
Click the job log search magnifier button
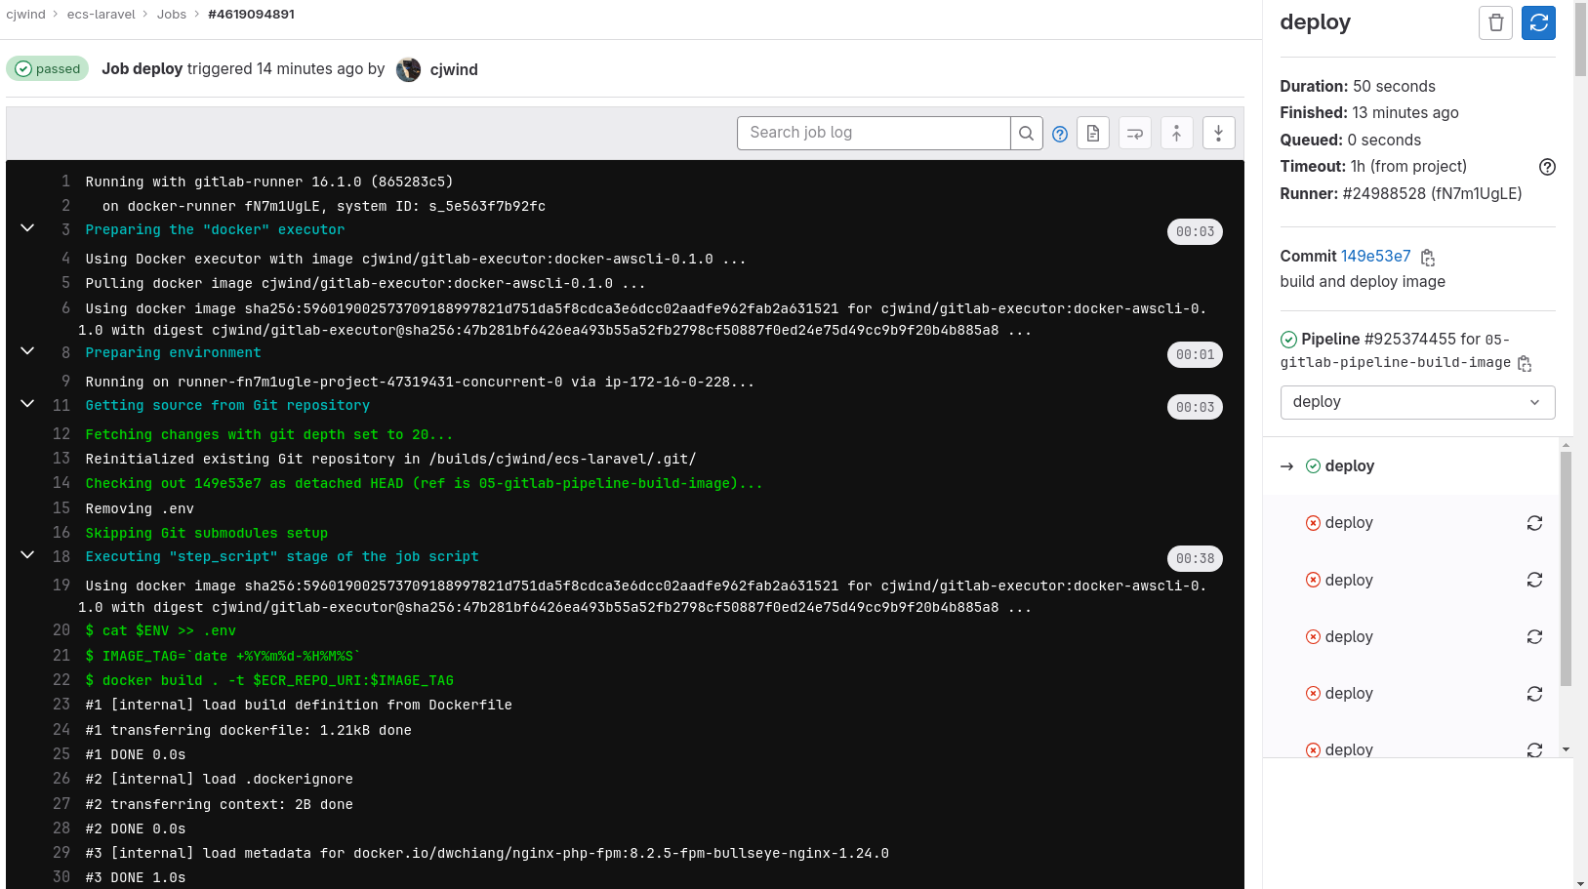click(1026, 133)
